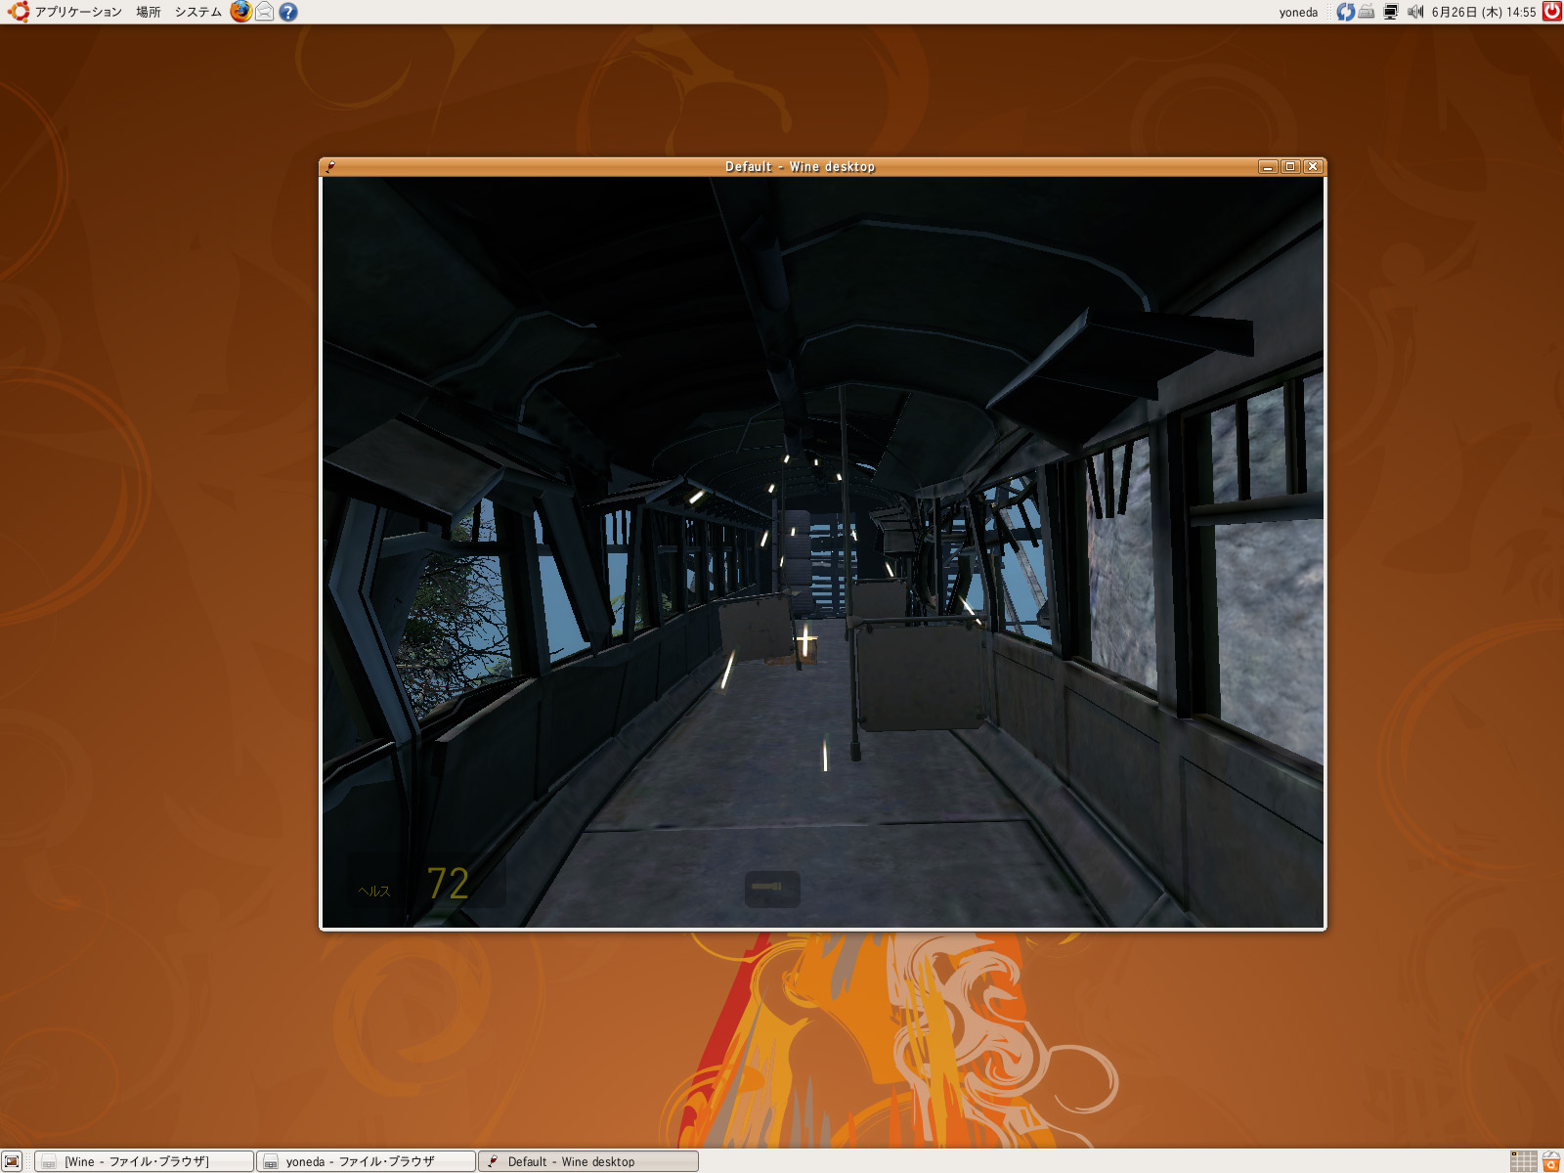Click the Default - Wine desktop title bar

coord(800,166)
